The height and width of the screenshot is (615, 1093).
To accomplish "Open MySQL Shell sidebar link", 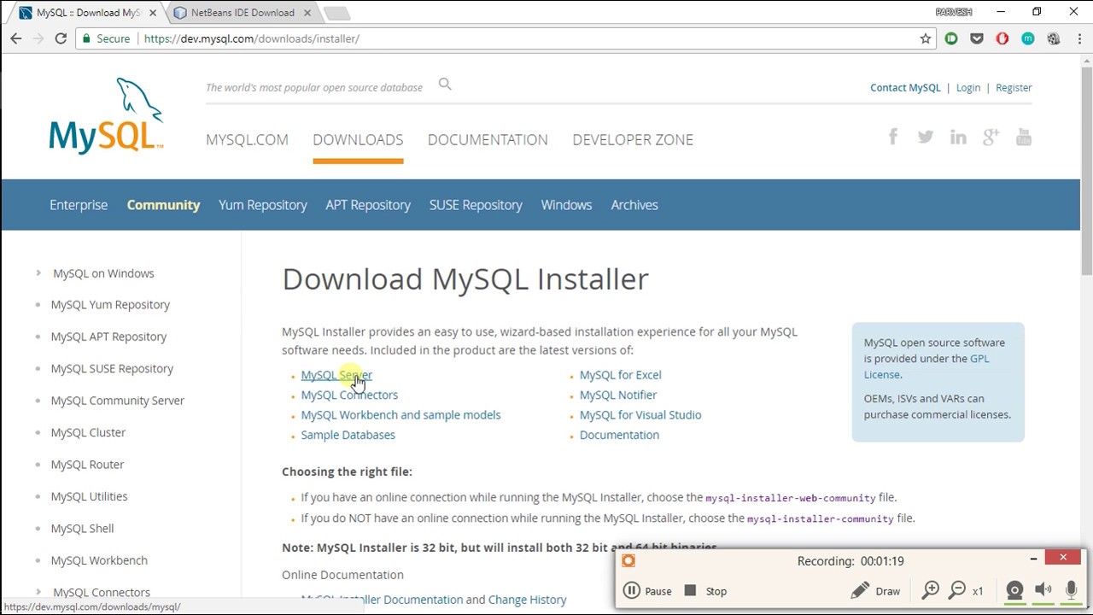I will point(82,529).
